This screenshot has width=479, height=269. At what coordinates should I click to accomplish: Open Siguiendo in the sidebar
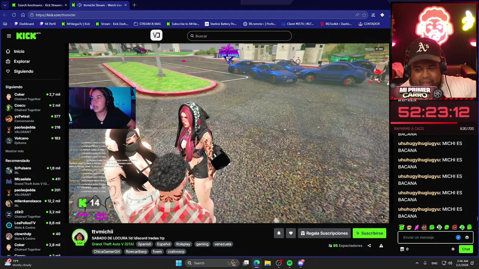(x=23, y=71)
